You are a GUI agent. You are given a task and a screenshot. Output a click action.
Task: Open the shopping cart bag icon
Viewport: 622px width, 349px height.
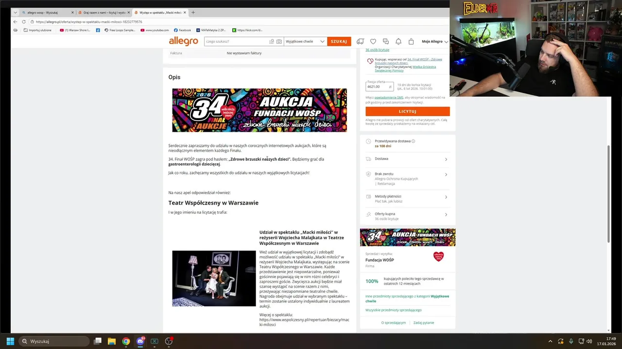(x=411, y=42)
